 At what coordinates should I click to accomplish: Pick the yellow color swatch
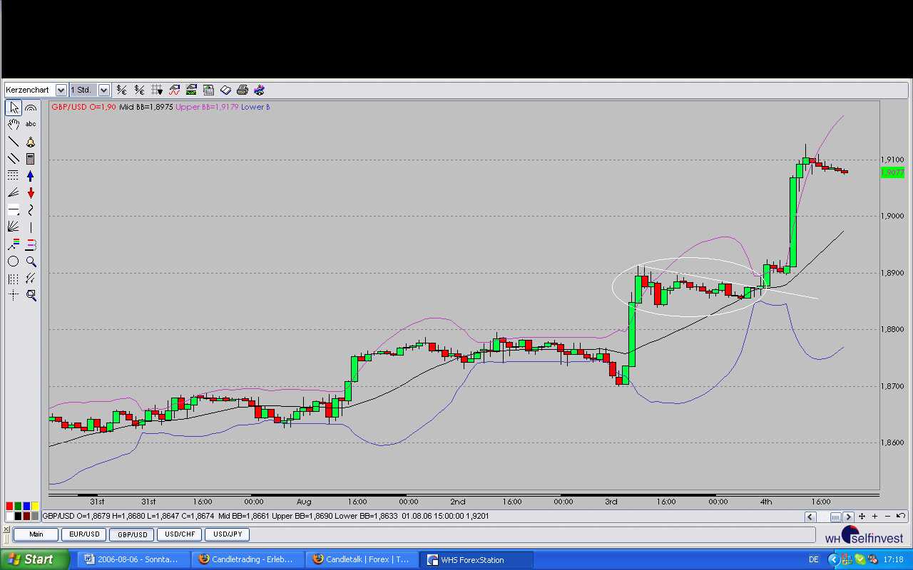coord(35,506)
